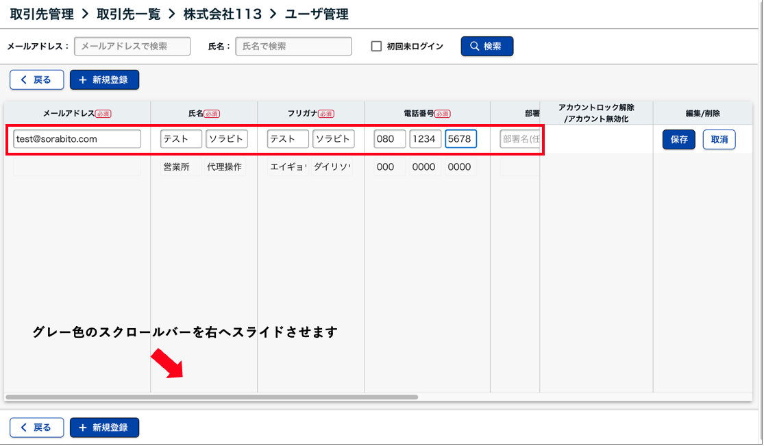Click the phone field containing 5678
The image size is (764, 446).
click(460, 139)
